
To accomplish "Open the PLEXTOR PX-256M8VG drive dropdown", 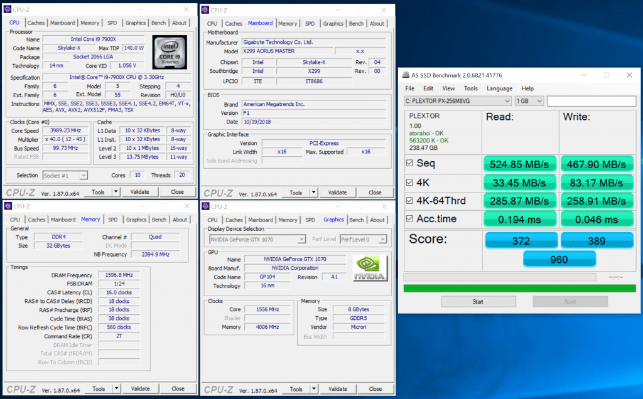I will tap(457, 101).
